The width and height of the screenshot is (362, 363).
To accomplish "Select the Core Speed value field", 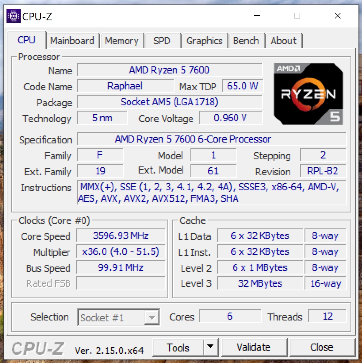I will [121, 236].
